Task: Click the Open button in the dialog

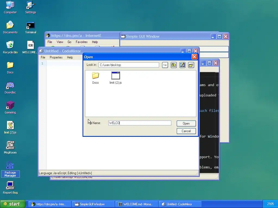Action: pos(186,123)
